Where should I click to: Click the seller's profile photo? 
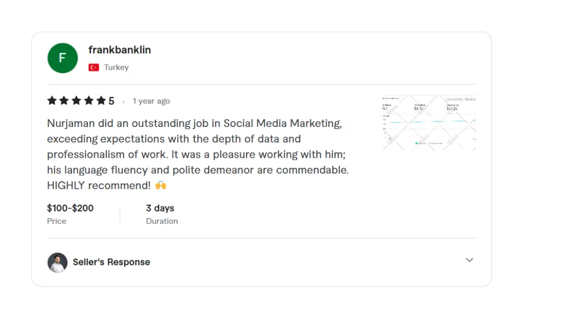pos(58,262)
